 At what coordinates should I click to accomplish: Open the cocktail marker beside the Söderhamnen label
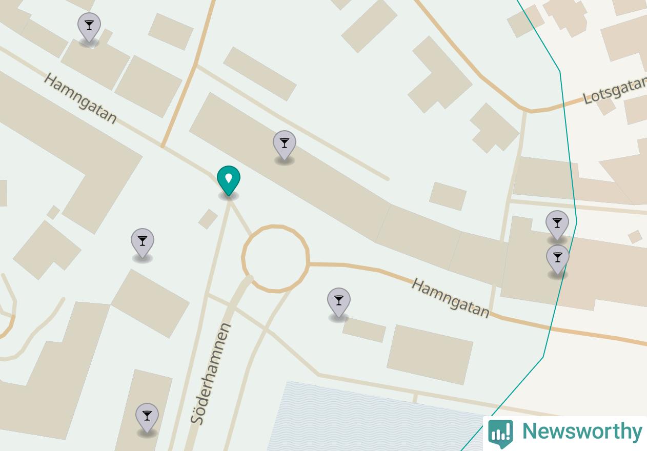147,419
